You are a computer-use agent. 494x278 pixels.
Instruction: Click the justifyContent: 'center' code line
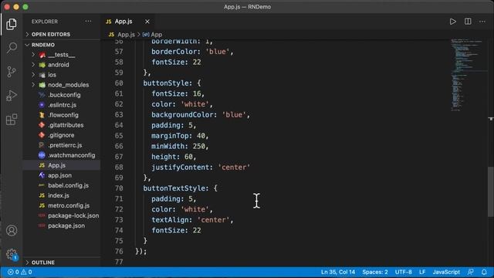pyautogui.click(x=201, y=168)
